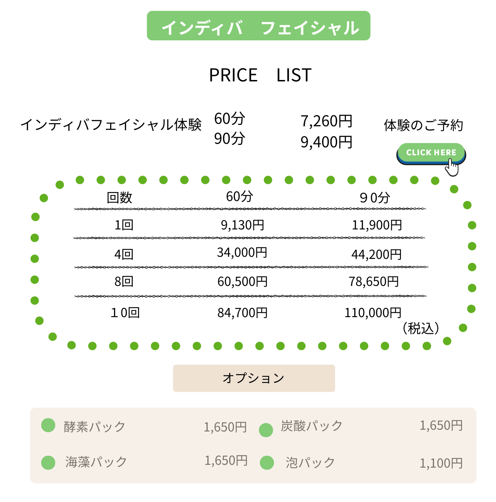Click green bullet beside 酵素パック
This screenshot has width=496, height=502.
point(48,425)
